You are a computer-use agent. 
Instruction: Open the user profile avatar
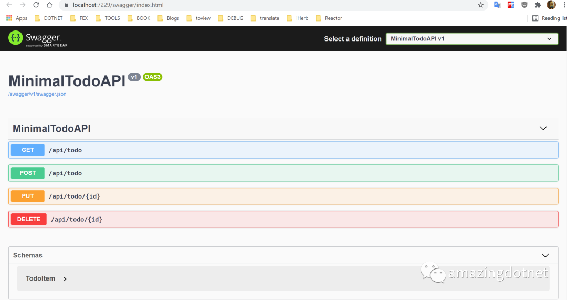click(x=551, y=5)
